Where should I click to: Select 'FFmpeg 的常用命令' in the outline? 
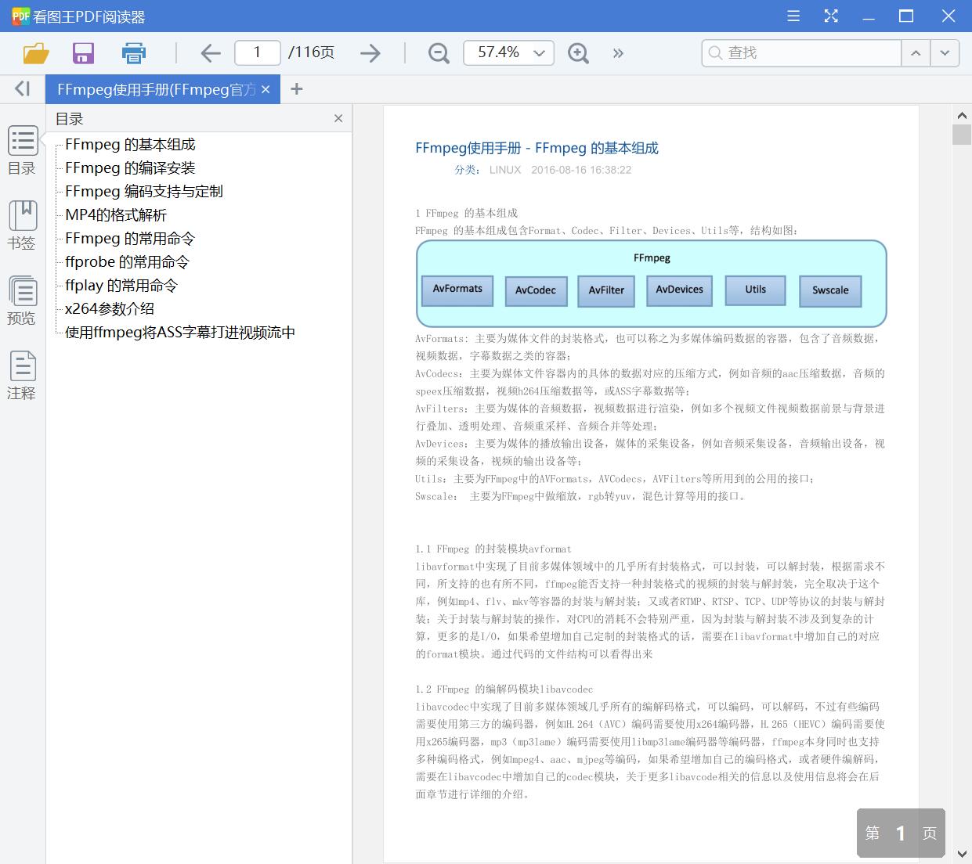130,239
